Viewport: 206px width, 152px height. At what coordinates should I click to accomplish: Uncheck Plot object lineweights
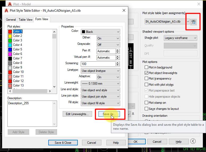click(146, 73)
